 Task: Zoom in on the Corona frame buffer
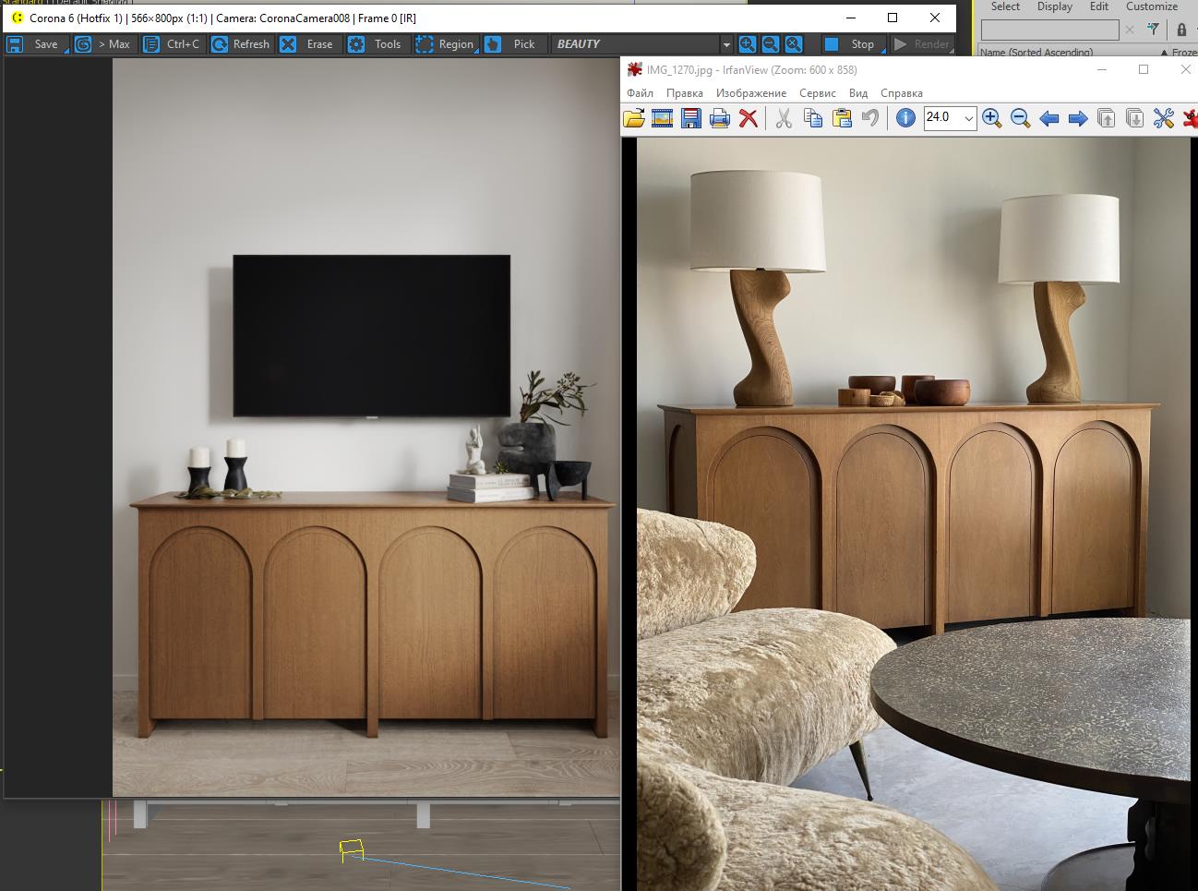click(747, 44)
